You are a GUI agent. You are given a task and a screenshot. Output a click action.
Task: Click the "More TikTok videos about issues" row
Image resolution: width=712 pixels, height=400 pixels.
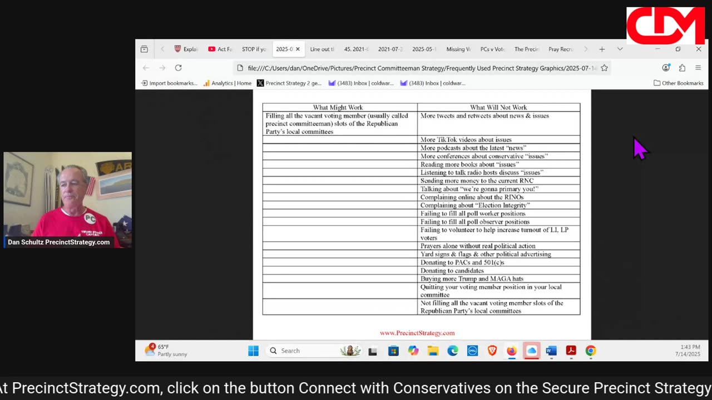pyautogui.click(x=498, y=139)
